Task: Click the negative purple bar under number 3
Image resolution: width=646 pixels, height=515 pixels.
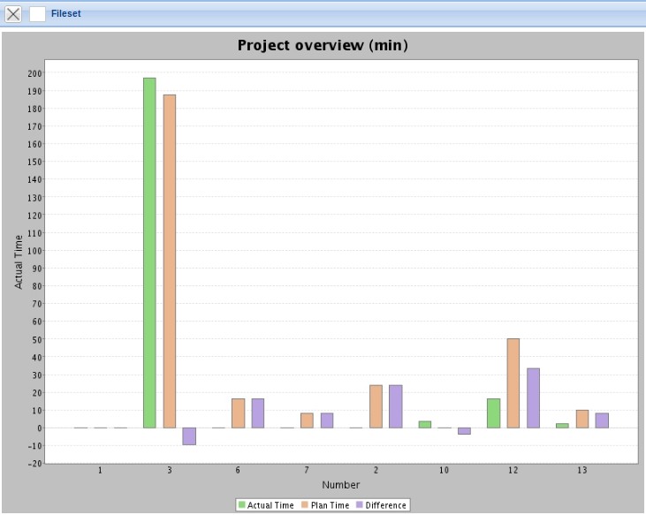Action: tap(189, 436)
